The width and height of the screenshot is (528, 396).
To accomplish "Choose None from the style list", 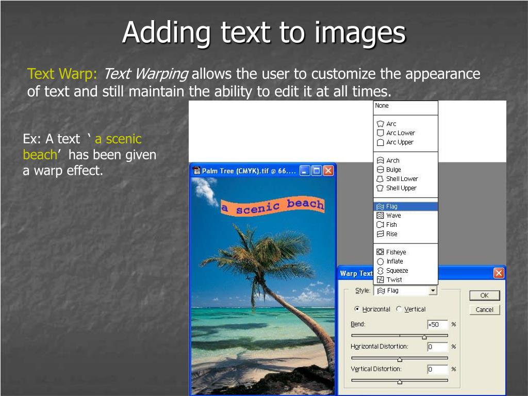I will (382, 106).
